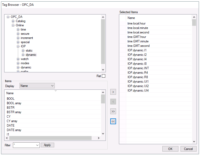200x155 pixels.
Task: Select the BOOL item
Action: coord(53,99)
